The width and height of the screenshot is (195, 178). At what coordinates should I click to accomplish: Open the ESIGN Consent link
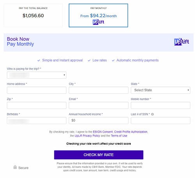pos(103,132)
